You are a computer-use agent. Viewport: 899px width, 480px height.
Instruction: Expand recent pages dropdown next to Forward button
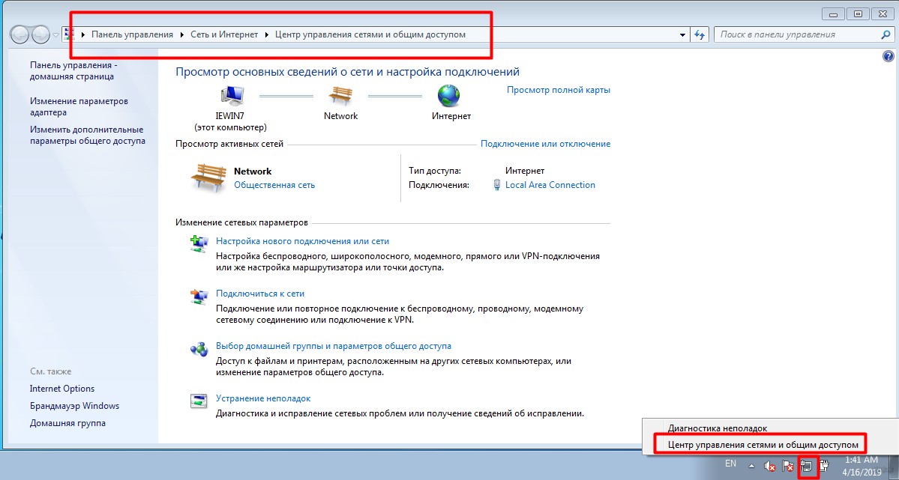point(56,34)
